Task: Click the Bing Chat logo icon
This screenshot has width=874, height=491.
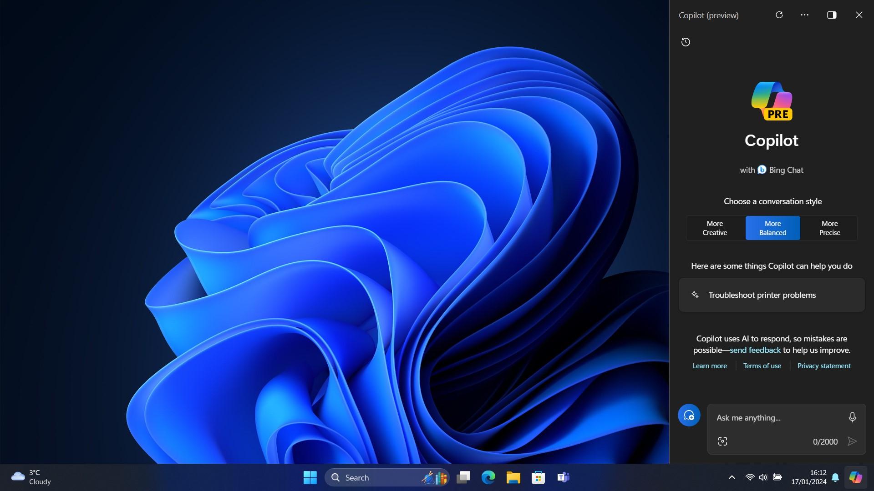Action: [x=761, y=169]
